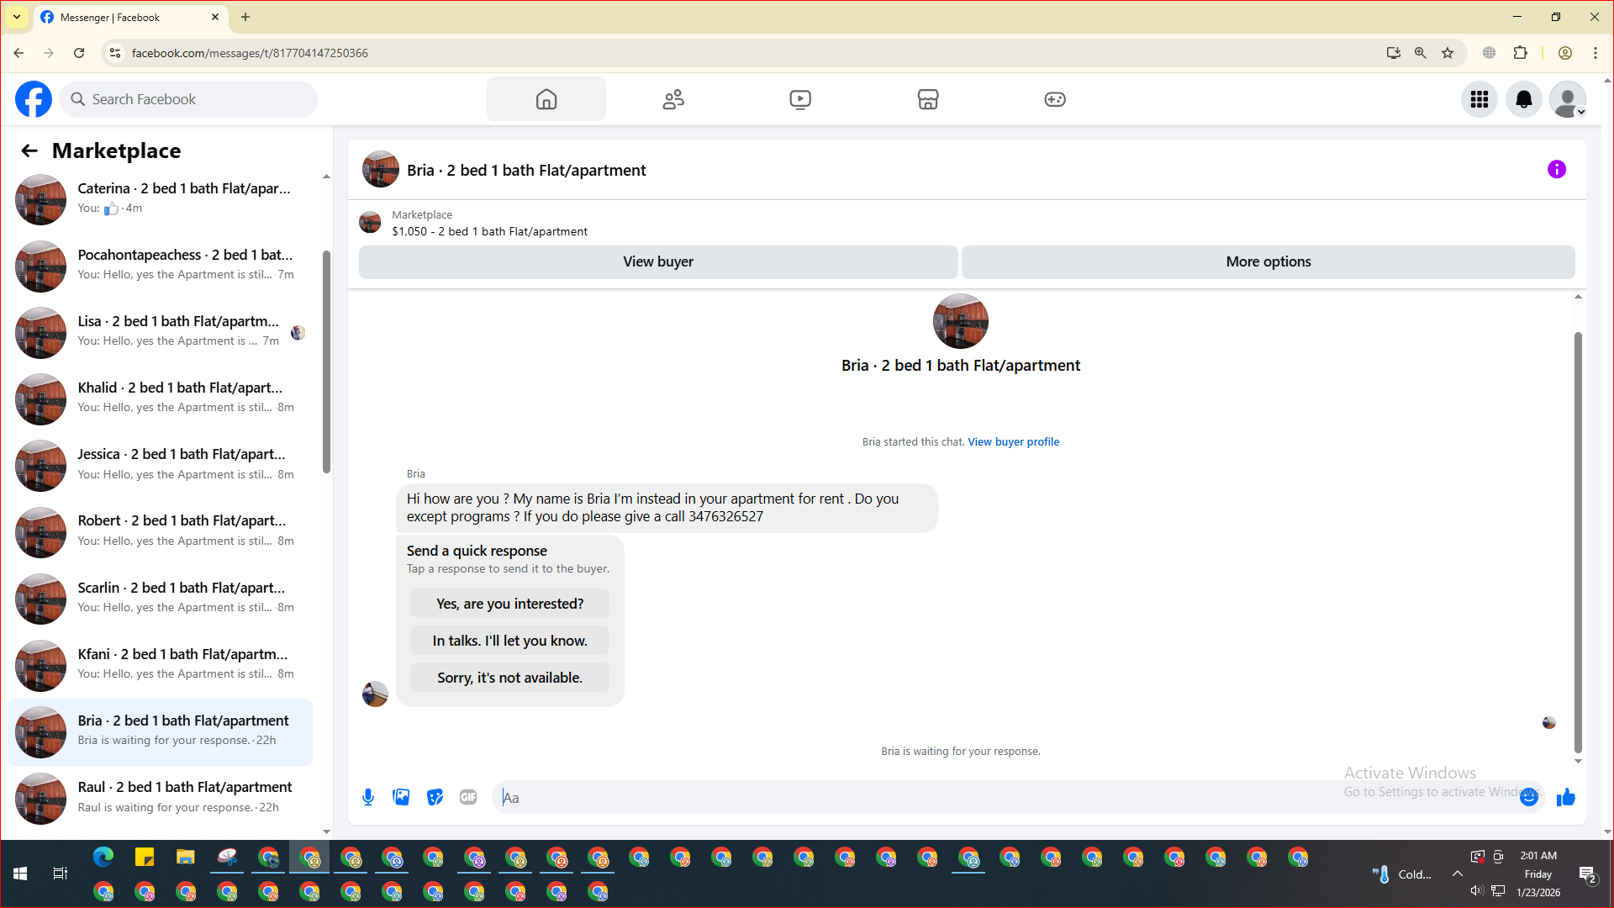Go back in browser history
This screenshot has width=1614, height=908.
pos(18,53)
